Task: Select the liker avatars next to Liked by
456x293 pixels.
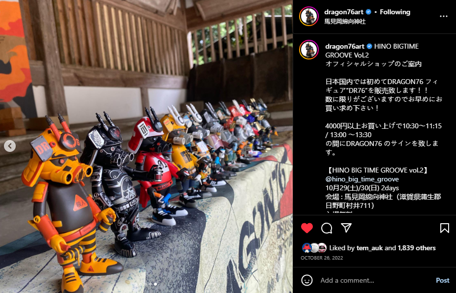Action: click(314, 248)
